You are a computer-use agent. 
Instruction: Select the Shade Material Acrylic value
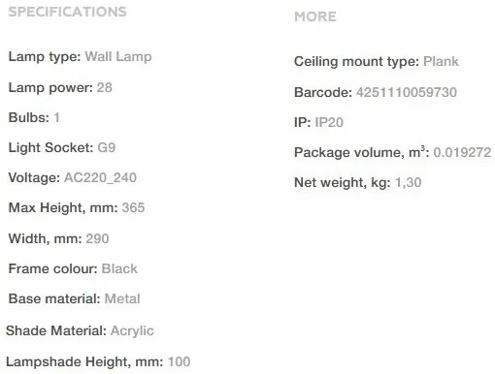click(132, 331)
